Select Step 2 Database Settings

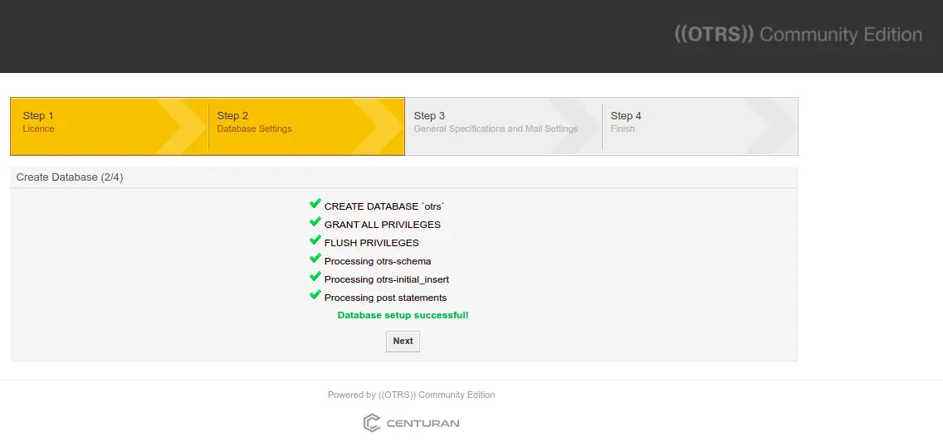pyautogui.click(x=306, y=126)
